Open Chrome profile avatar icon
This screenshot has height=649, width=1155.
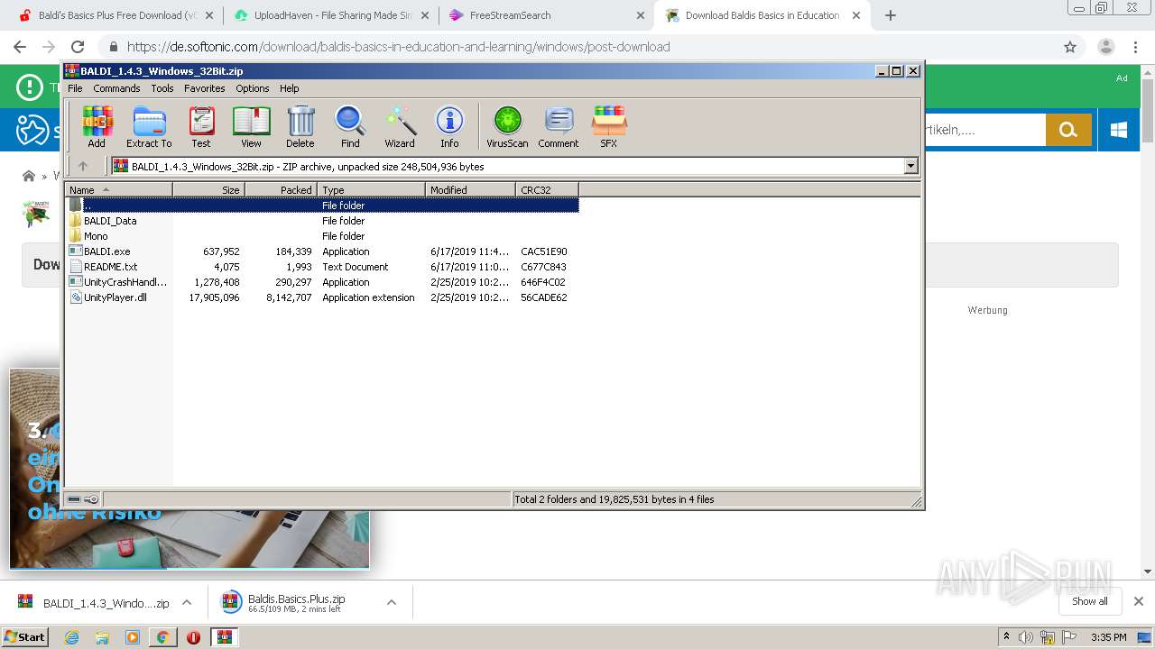tap(1105, 47)
